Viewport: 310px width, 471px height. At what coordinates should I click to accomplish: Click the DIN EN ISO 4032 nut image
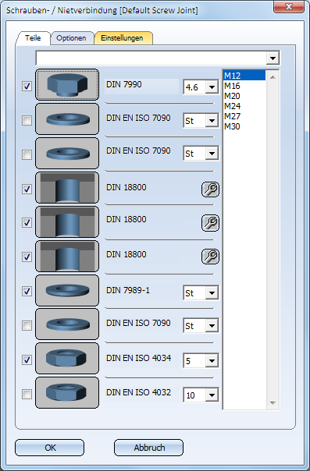67,392
